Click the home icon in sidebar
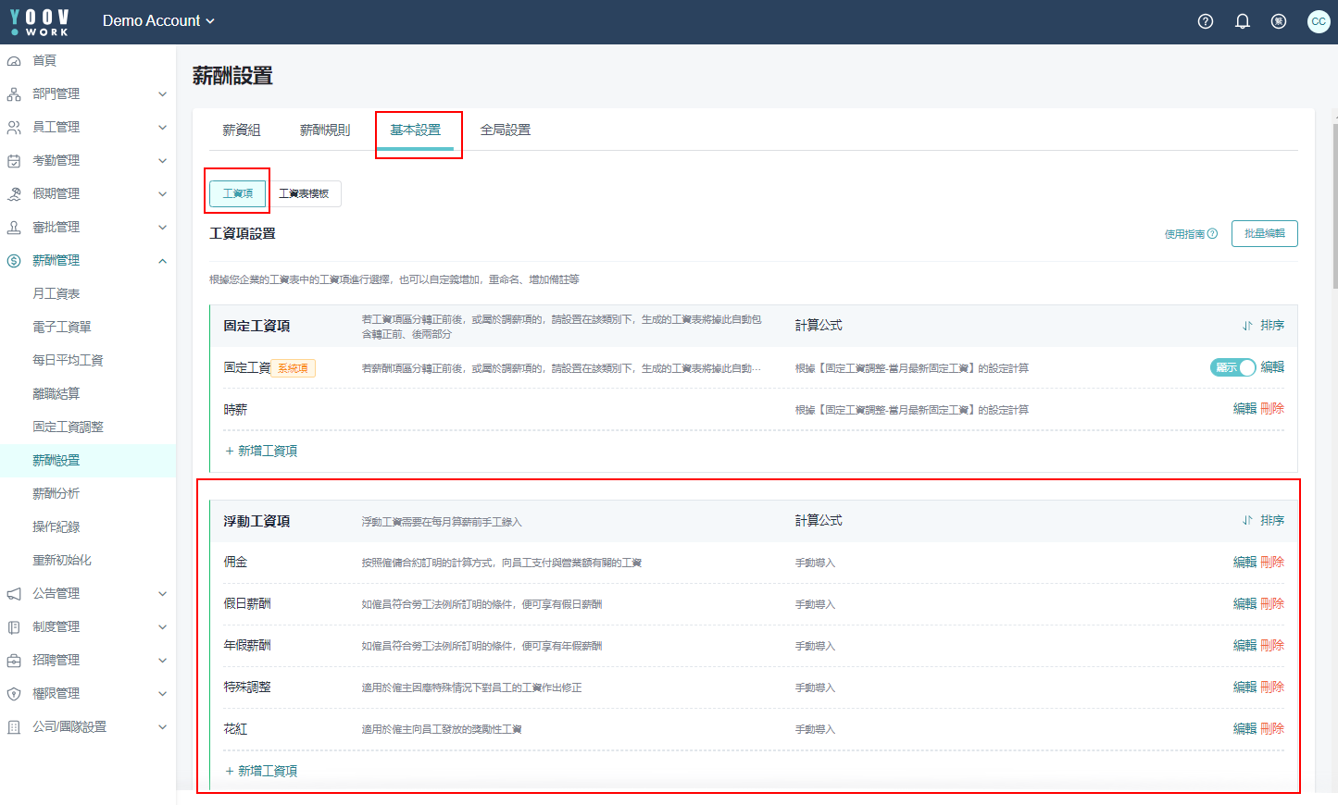 tap(14, 61)
